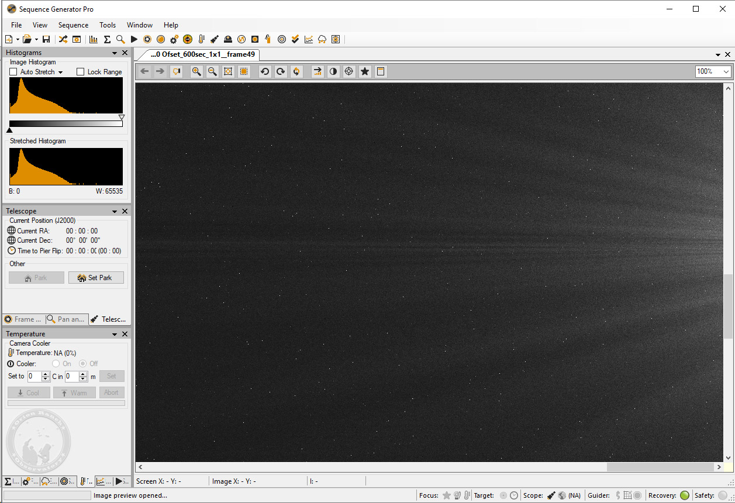Click the sigma statistics icon in toolbar
Image resolution: width=735 pixels, height=503 pixels.
pos(107,39)
